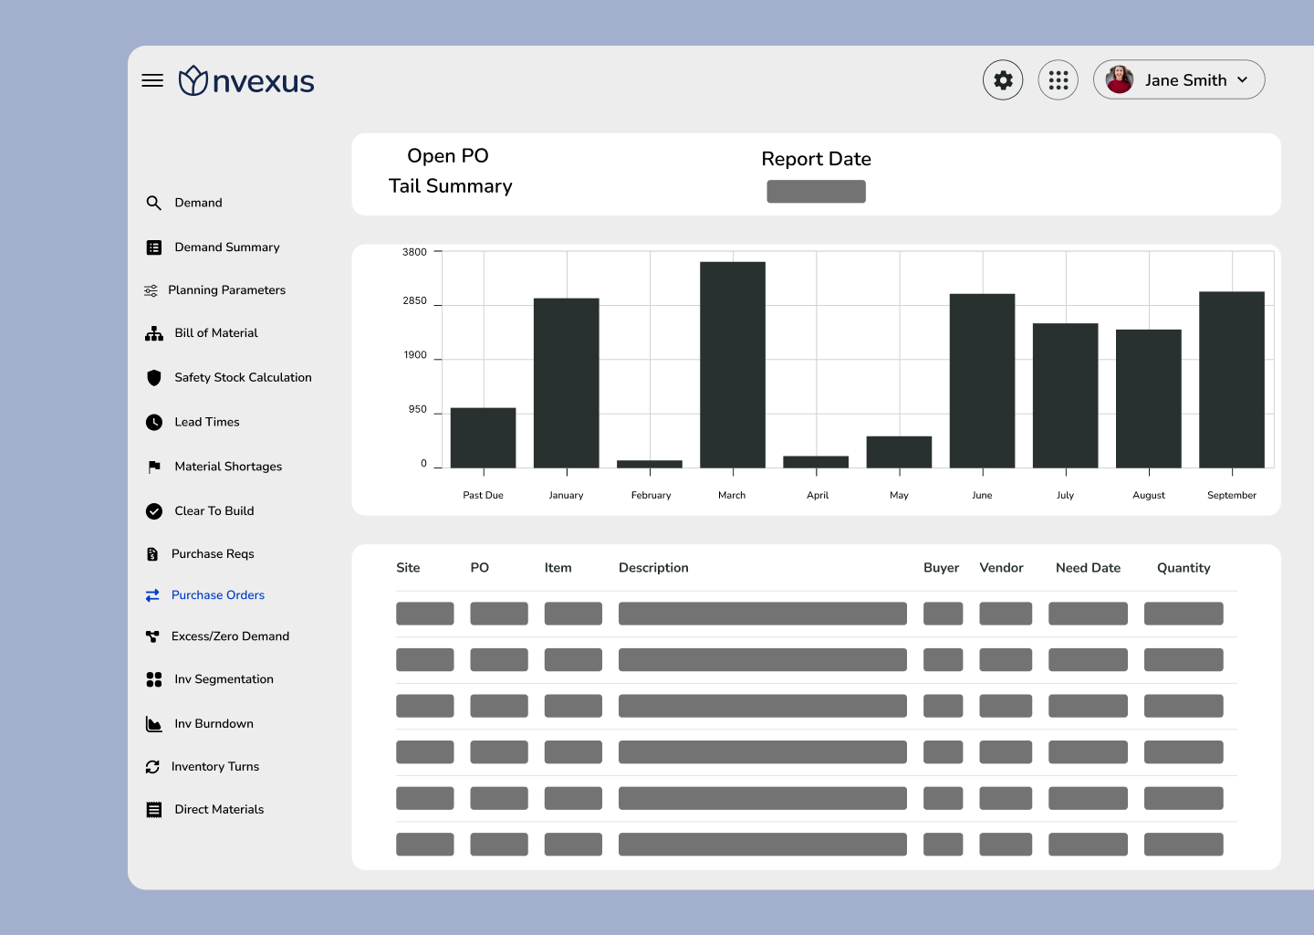Click the Inv Burndown chart icon
1314x935 pixels.
(x=153, y=724)
